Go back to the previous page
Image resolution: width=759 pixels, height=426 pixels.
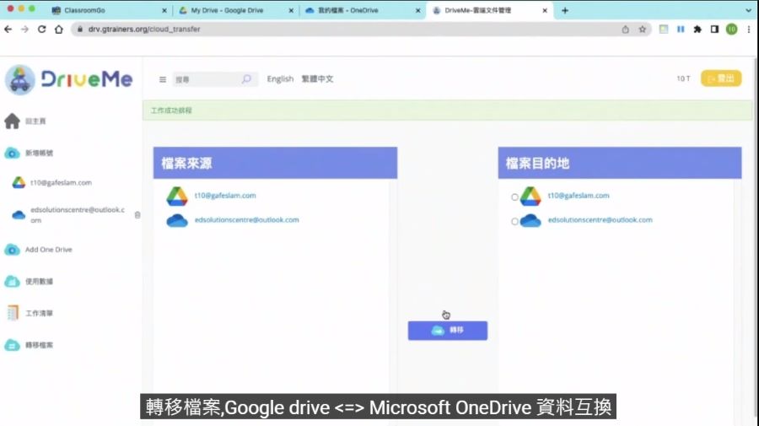click(x=8, y=30)
